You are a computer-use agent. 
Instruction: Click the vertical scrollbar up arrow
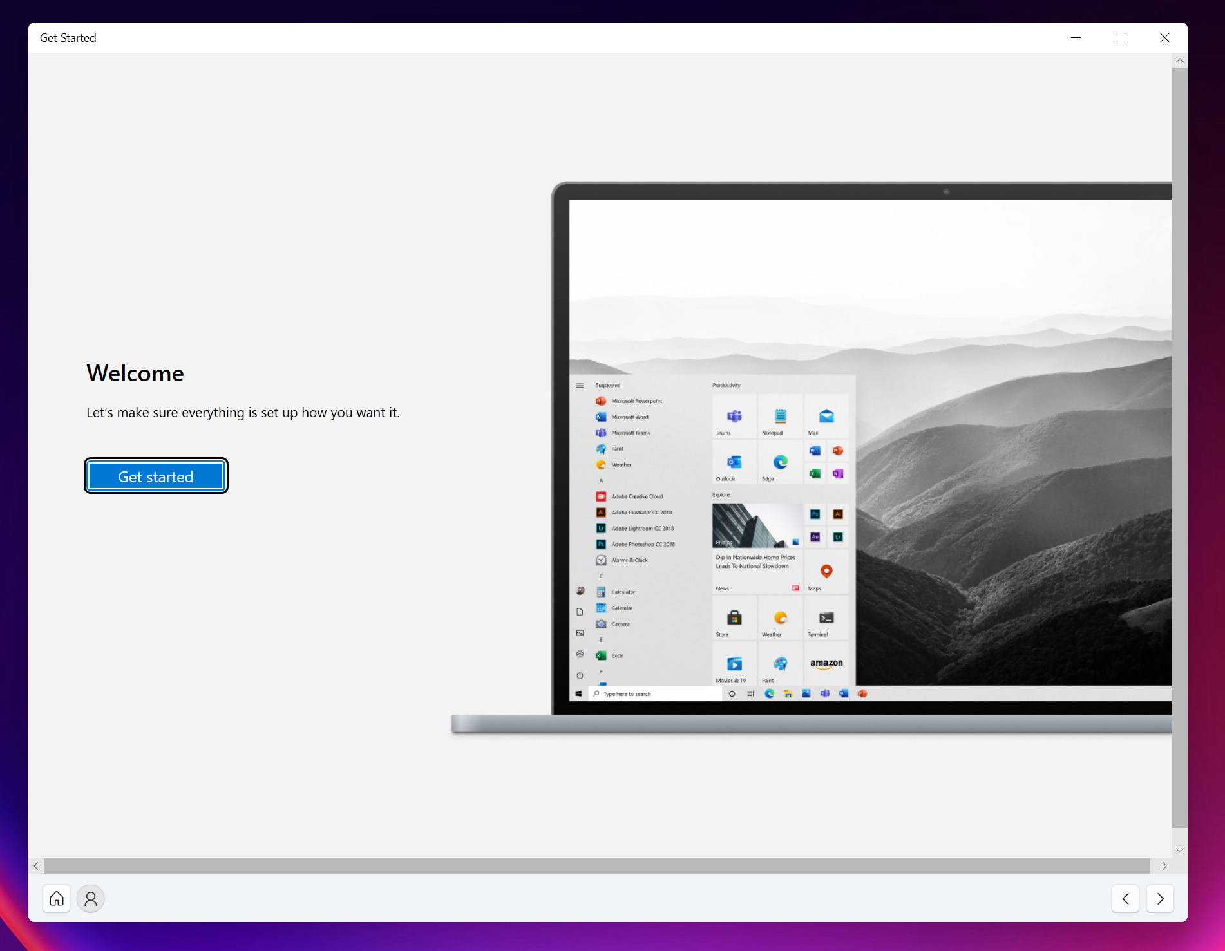[1179, 61]
